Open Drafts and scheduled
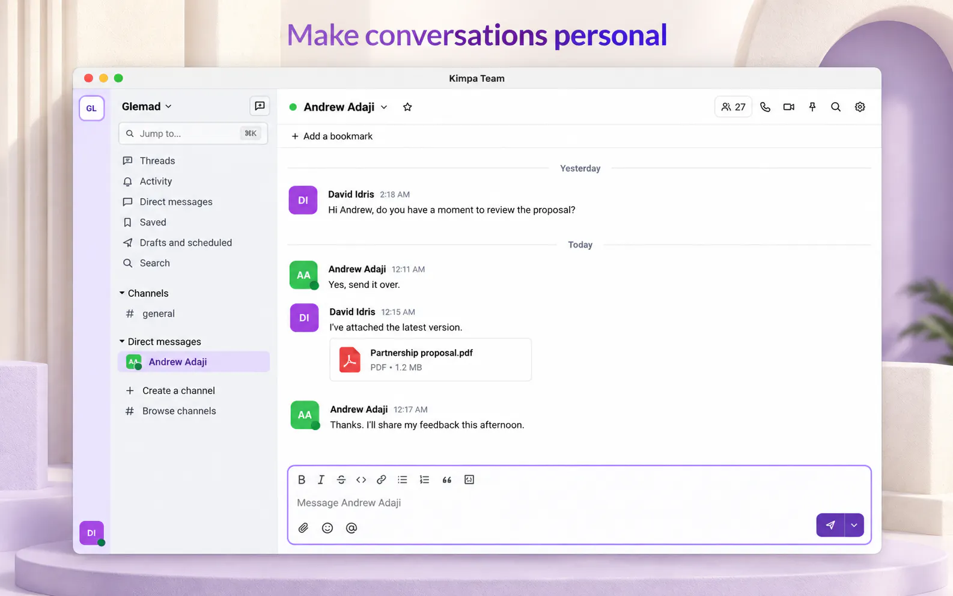Viewport: 953px width, 596px height. point(185,243)
